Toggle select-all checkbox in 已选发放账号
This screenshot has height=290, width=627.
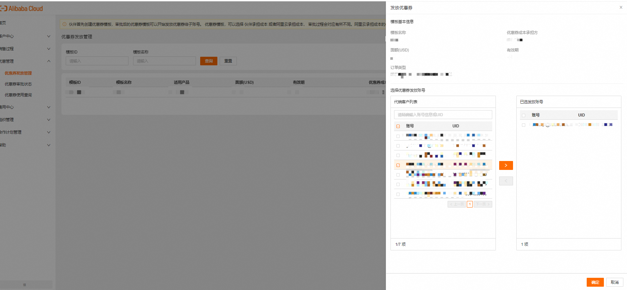coord(524,115)
